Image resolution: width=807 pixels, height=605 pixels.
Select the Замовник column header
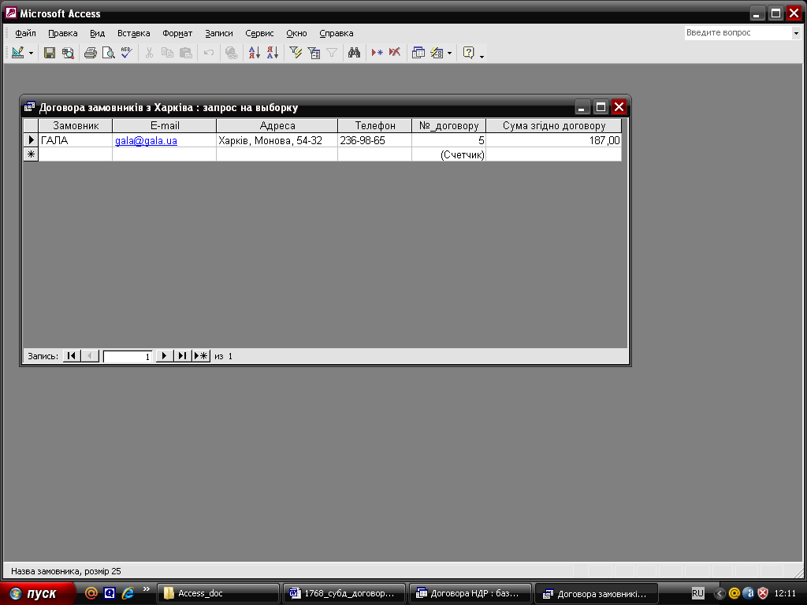(x=76, y=125)
